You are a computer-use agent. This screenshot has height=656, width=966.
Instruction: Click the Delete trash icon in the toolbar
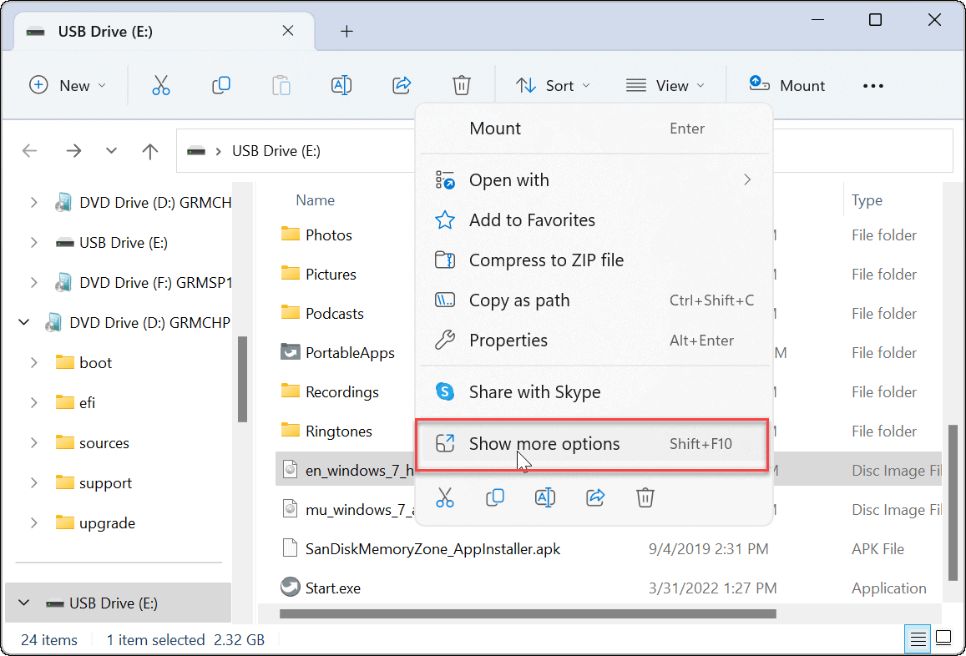coord(461,84)
